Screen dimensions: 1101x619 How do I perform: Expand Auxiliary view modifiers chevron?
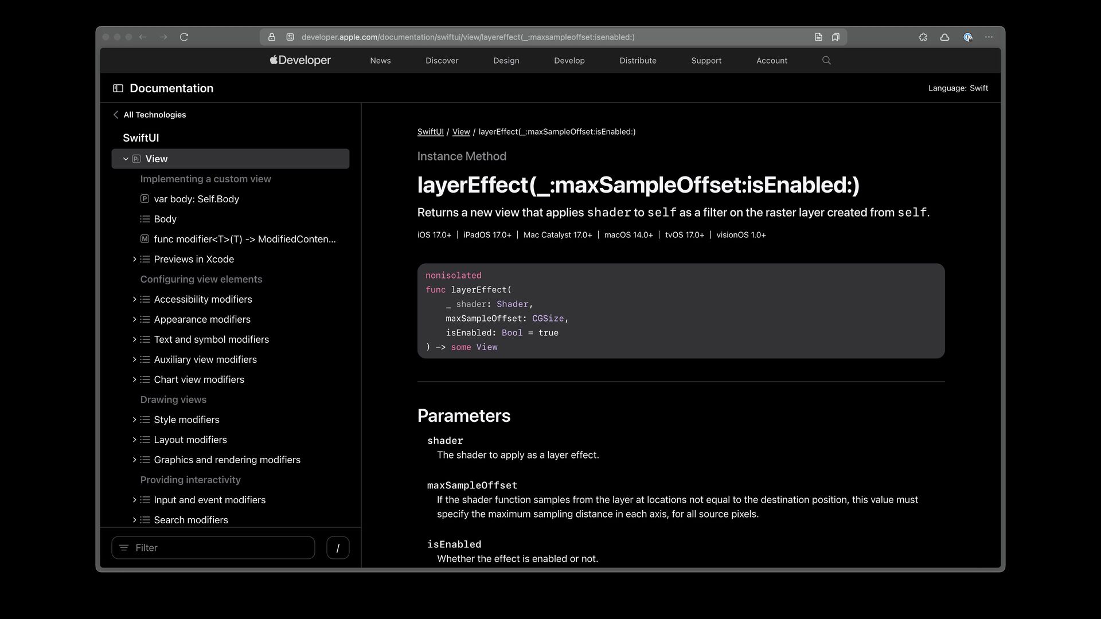click(134, 359)
